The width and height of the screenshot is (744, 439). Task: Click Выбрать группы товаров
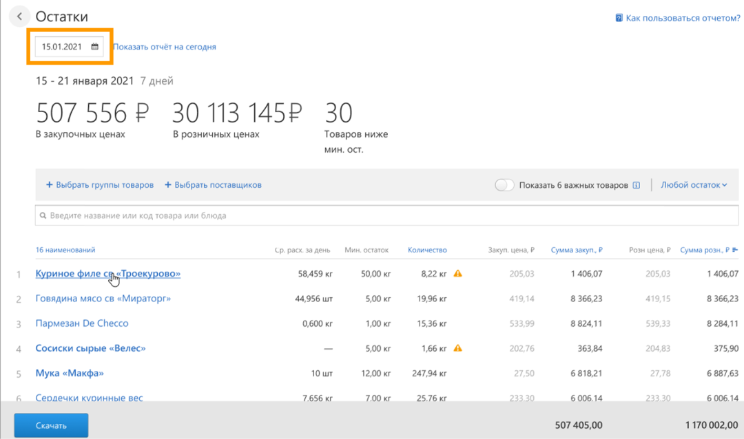coord(100,185)
